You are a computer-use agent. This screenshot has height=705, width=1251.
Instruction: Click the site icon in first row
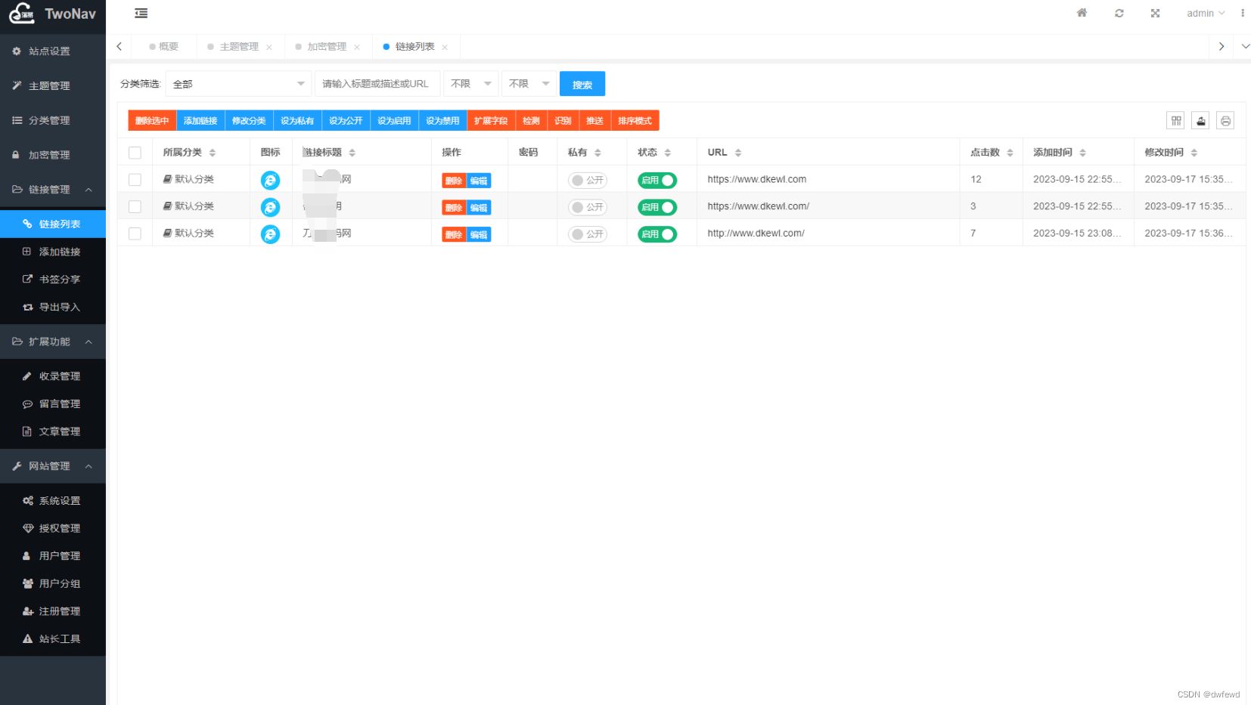[270, 180]
